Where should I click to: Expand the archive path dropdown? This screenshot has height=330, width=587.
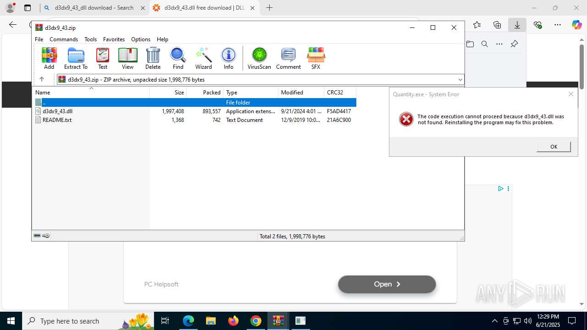click(460, 79)
